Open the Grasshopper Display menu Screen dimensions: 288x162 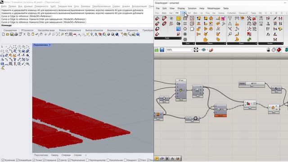point(181,8)
